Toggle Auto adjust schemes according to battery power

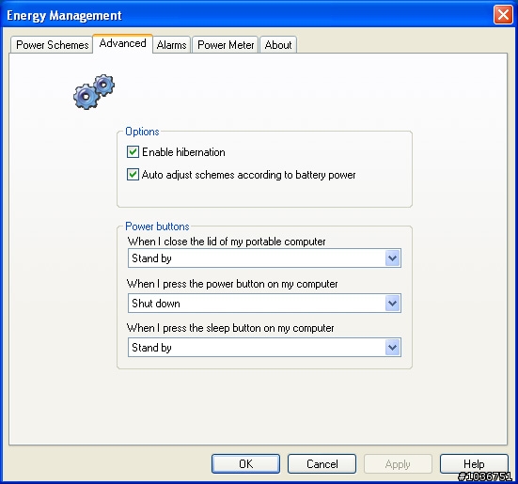[133, 174]
